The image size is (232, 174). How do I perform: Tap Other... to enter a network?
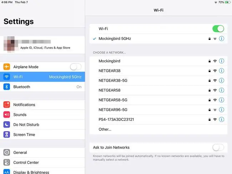(x=158, y=129)
